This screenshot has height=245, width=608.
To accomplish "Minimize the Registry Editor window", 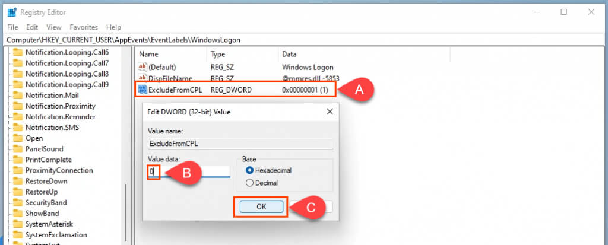I will coord(537,12).
